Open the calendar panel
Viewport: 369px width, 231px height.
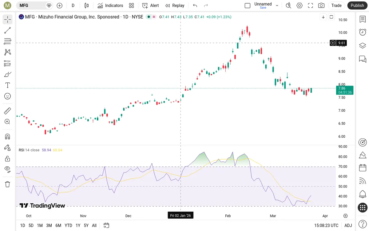click(363, 168)
